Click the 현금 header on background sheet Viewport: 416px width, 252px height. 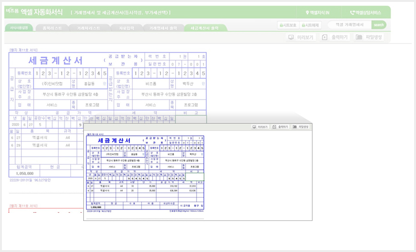point(55,167)
